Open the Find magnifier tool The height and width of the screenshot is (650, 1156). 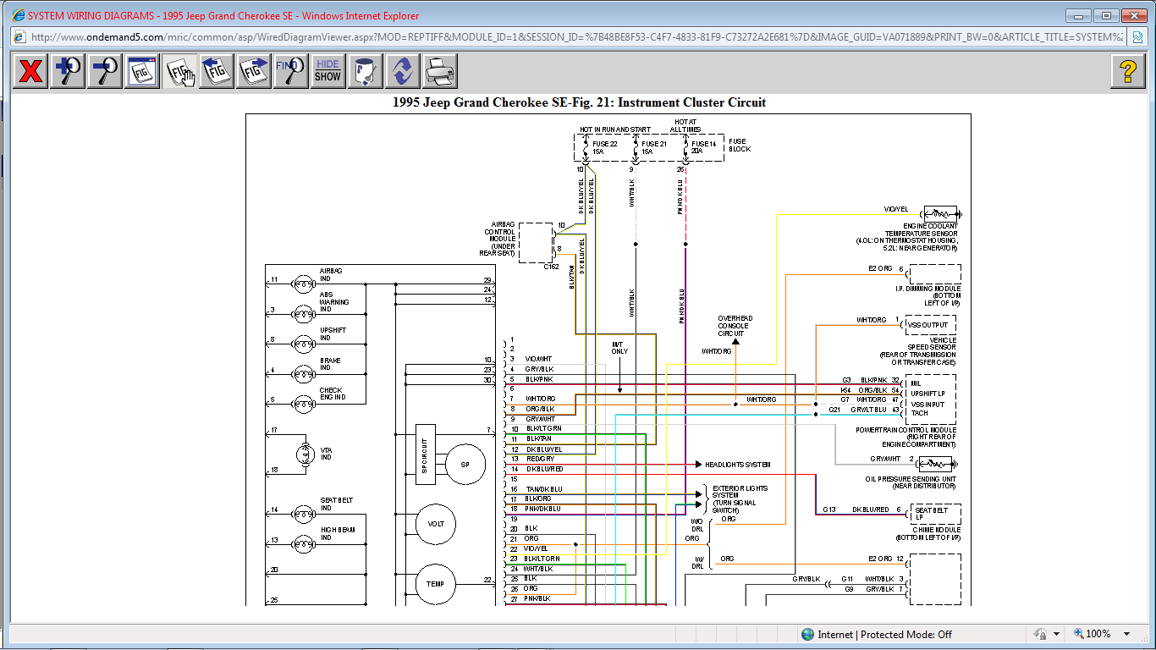(291, 71)
